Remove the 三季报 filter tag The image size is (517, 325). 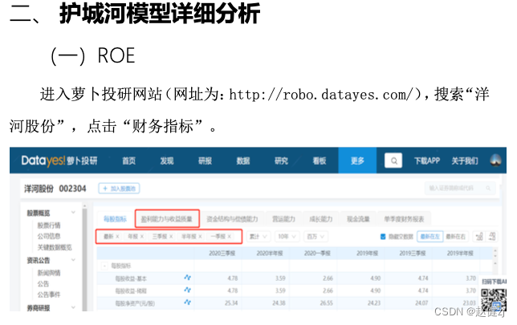[171, 237]
